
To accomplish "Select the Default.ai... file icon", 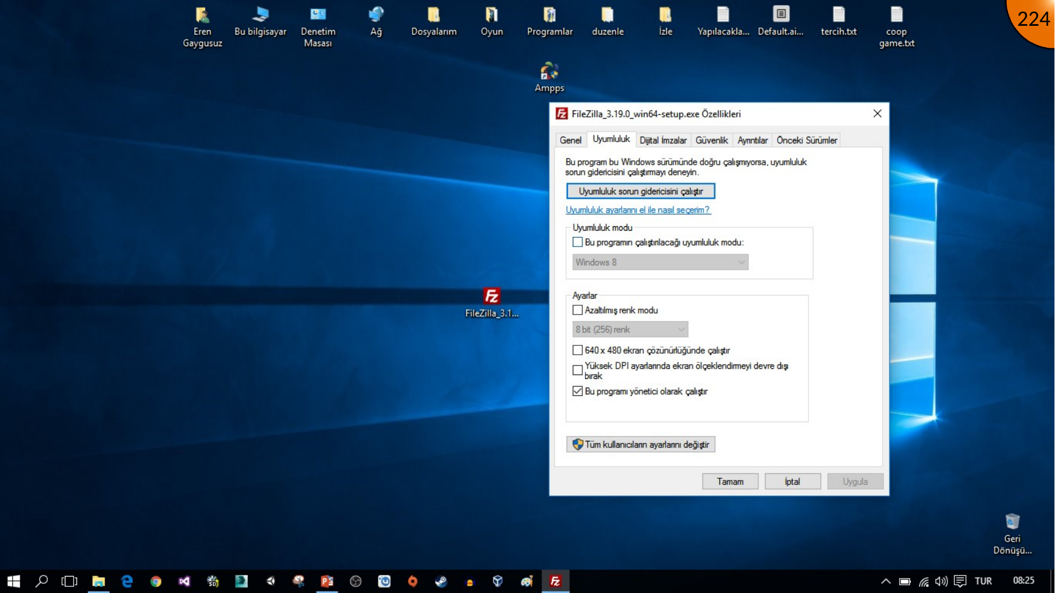I will click(781, 22).
